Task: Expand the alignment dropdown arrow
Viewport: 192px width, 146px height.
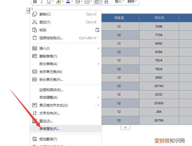Action: coord(101,1)
